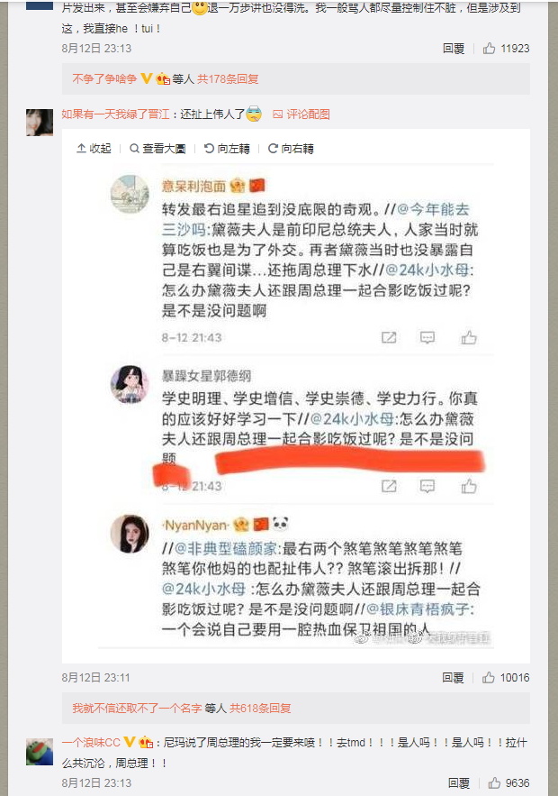Open the frog avatar of 一个浪味CC
Screen dimensions: 558x796
pyautogui.click(x=40, y=751)
